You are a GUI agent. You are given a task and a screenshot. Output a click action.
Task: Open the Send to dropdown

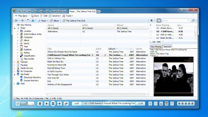click(60, 16)
